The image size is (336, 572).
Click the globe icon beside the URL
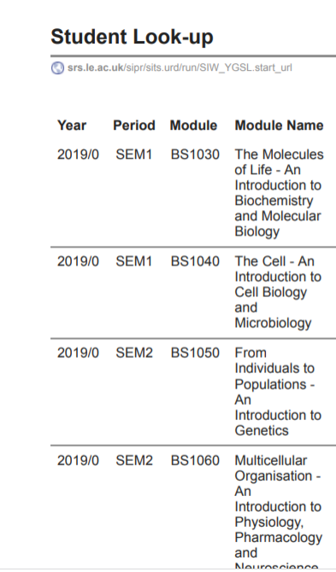(x=57, y=67)
